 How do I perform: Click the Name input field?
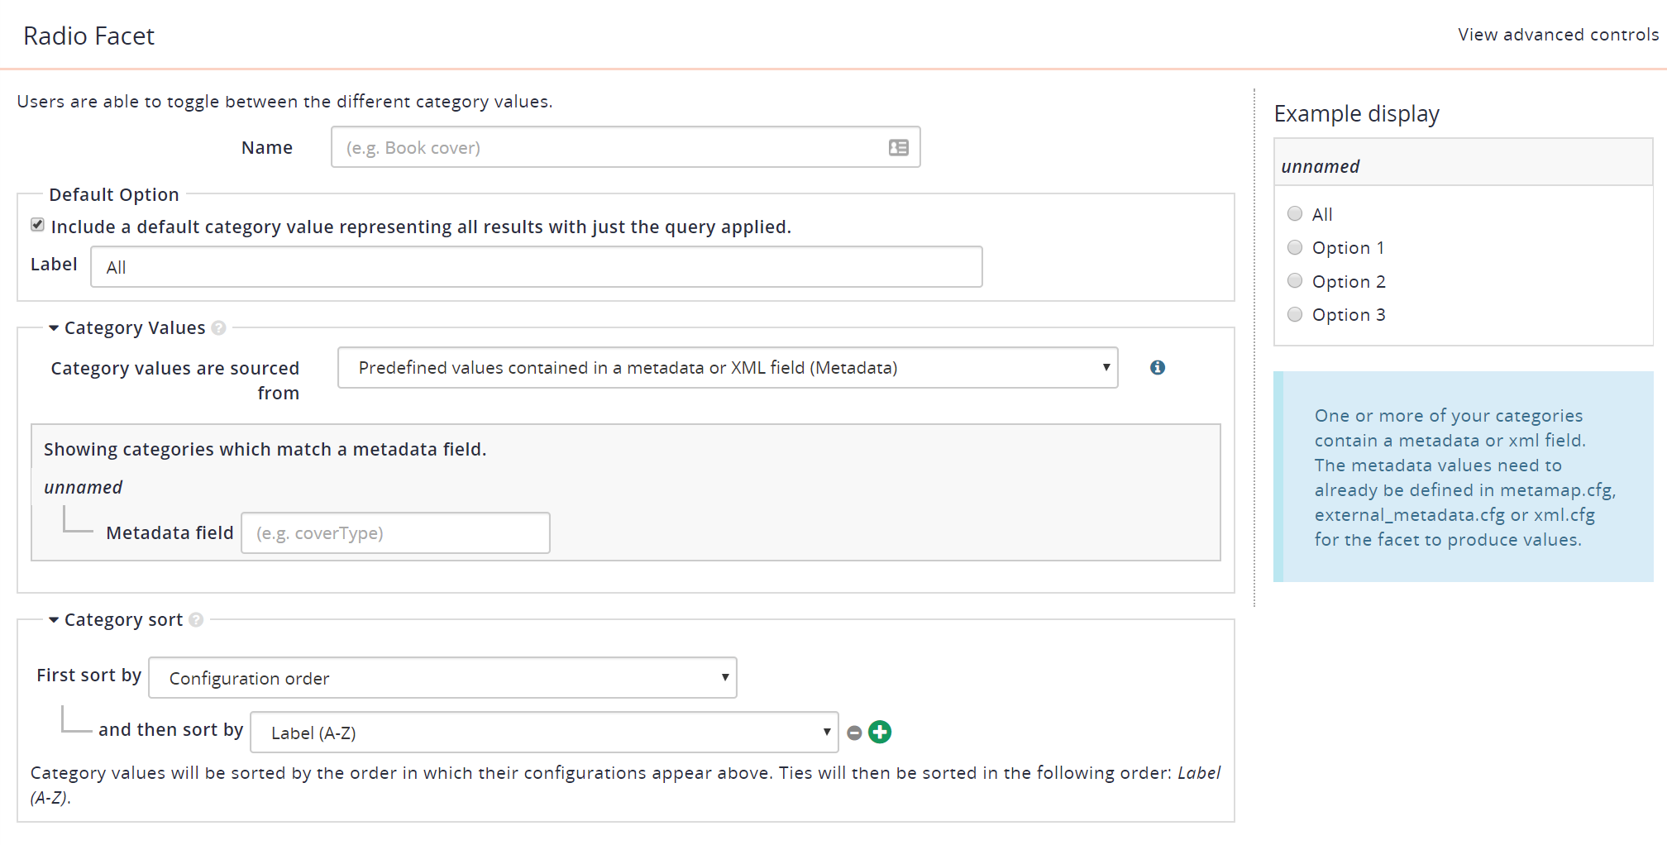(612, 147)
